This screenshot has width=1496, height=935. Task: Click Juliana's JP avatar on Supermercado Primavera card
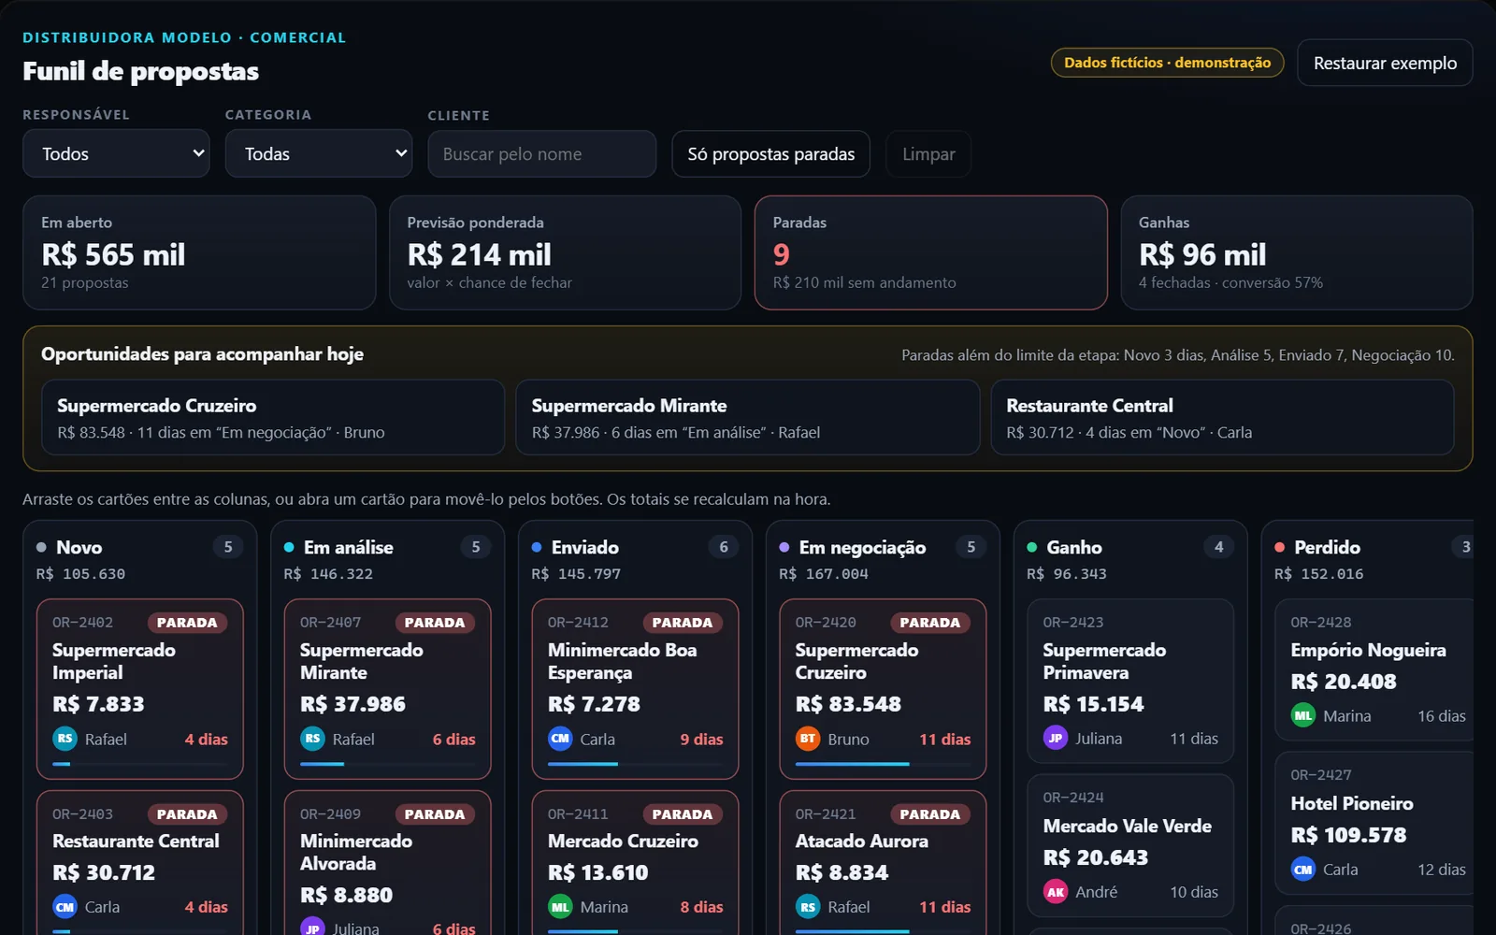point(1056,738)
